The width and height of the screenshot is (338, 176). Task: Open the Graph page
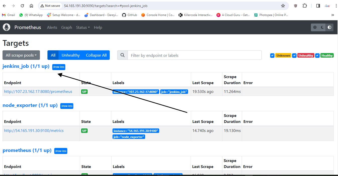[x=67, y=28]
